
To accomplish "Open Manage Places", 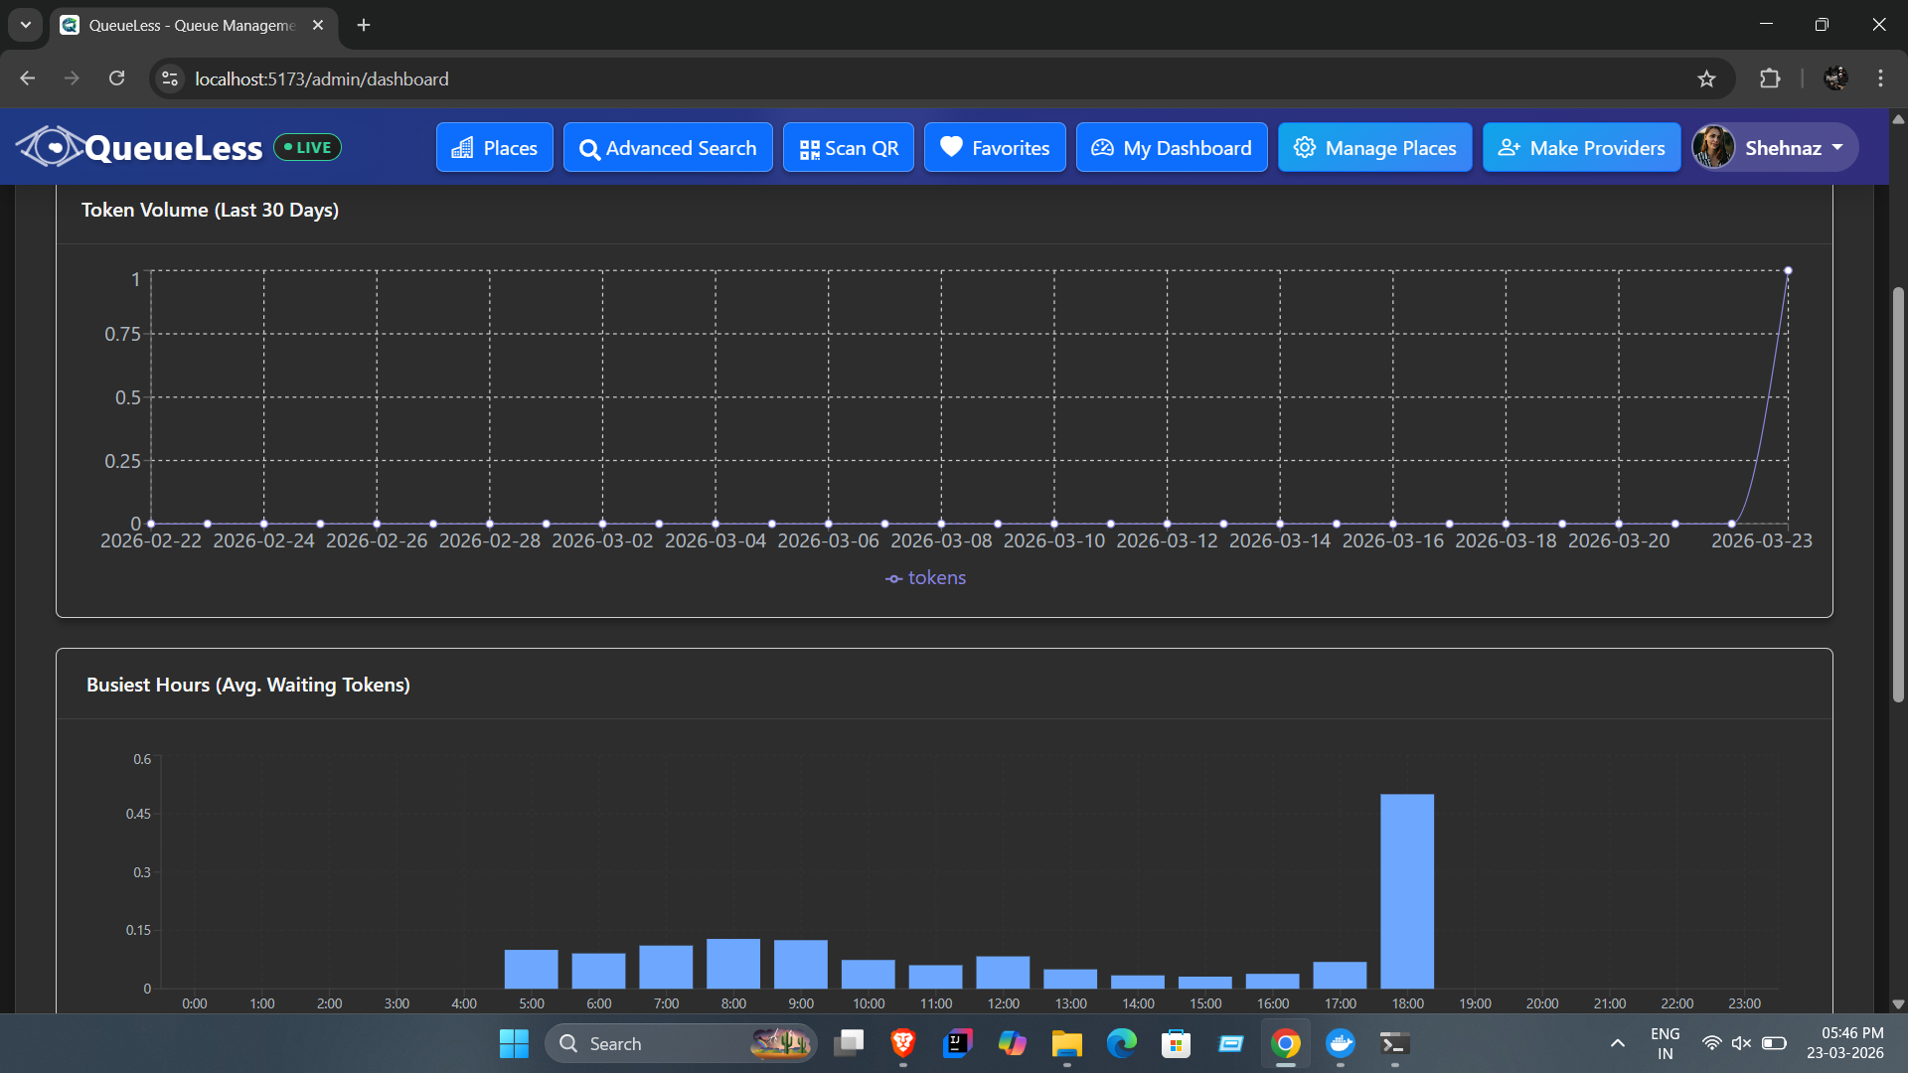I will pyautogui.click(x=1375, y=147).
